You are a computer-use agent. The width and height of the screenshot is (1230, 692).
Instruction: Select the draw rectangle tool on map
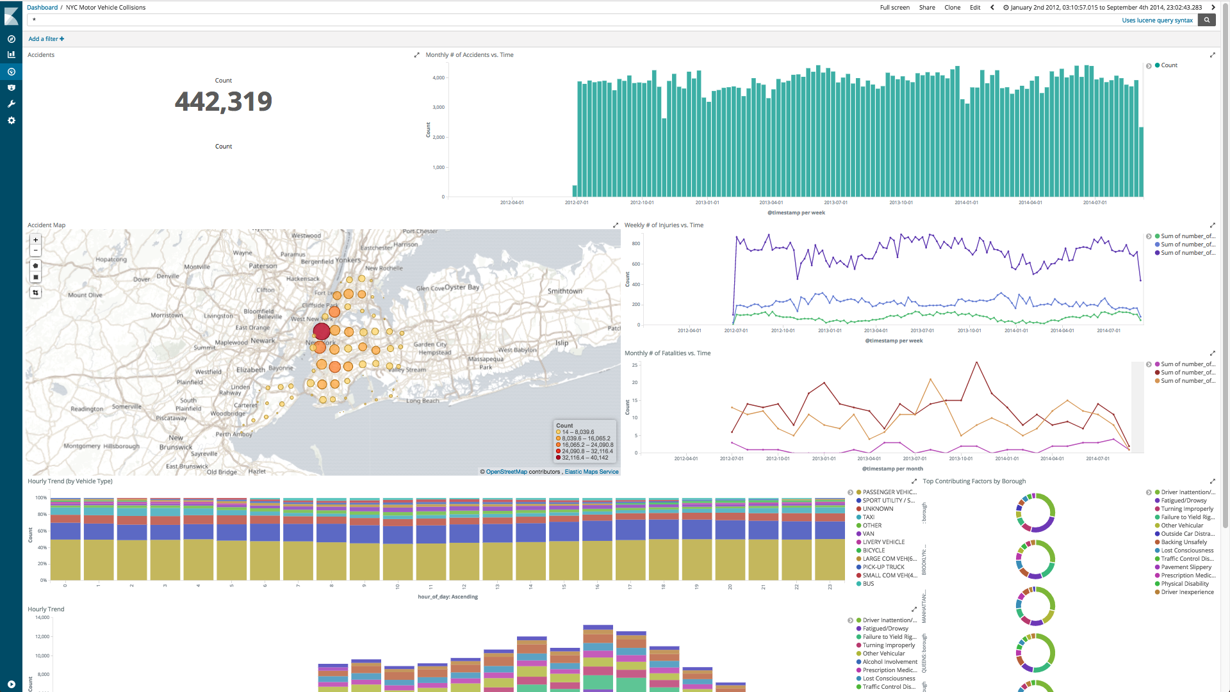coord(36,277)
